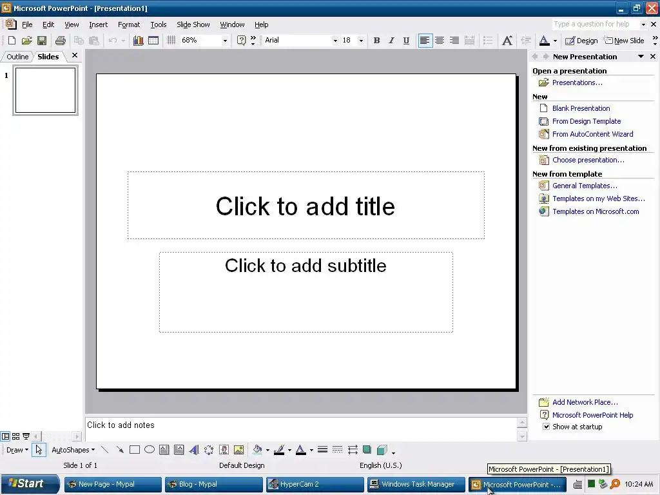Toggle Bold formatting
This screenshot has height=495, width=660.
click(x=376, y=41)
